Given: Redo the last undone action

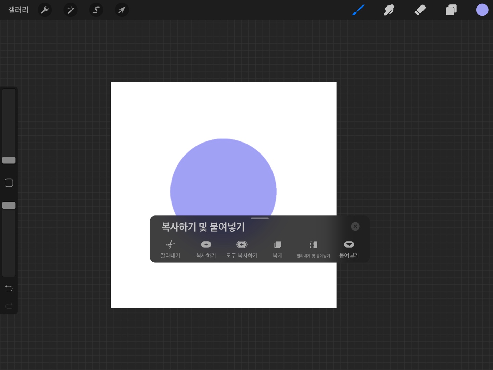Looking at the screenshot, I should (x=9, y=305).
